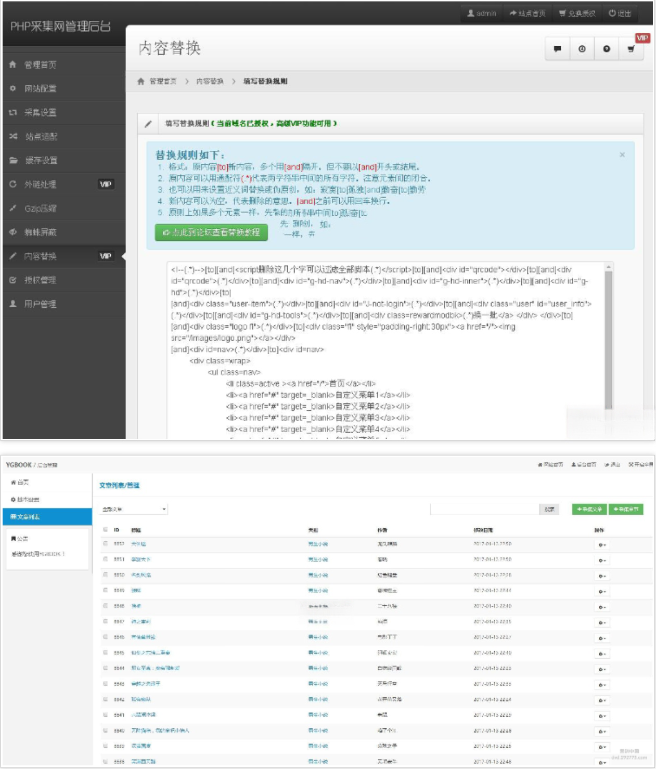The image size is (656, 769).
Task: Click the user icon for 用户管理
Action: [x=13, y=304]
